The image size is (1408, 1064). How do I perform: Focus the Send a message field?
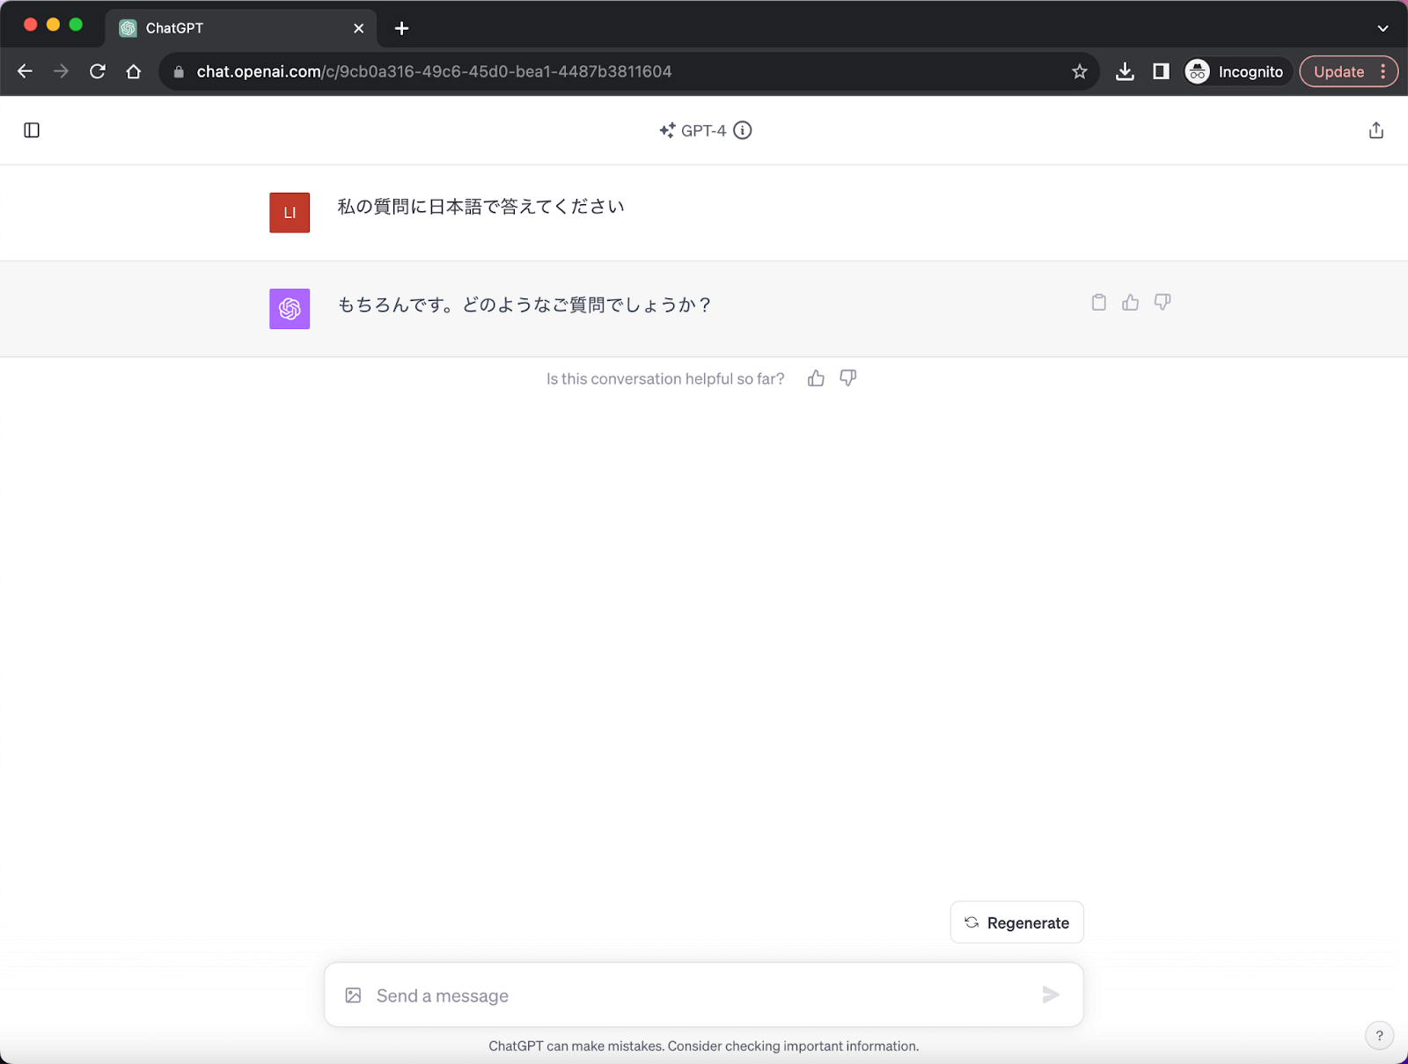pyautogui.click(x=703, y=995)
